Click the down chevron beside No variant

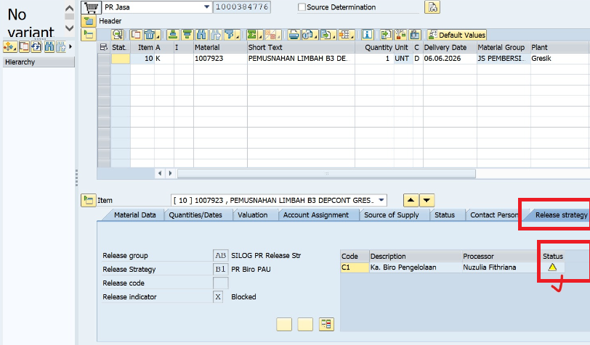[69, 28]
